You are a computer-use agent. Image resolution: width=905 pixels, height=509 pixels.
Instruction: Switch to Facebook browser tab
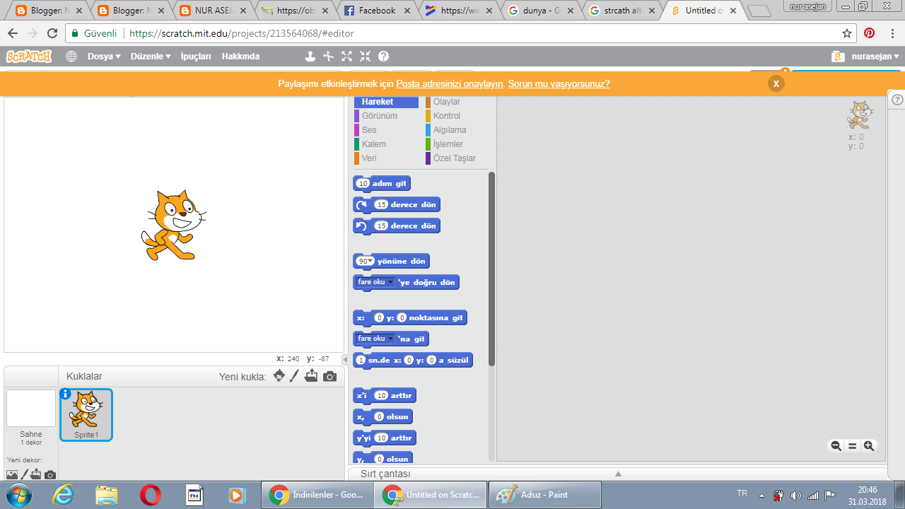[377, 11]
